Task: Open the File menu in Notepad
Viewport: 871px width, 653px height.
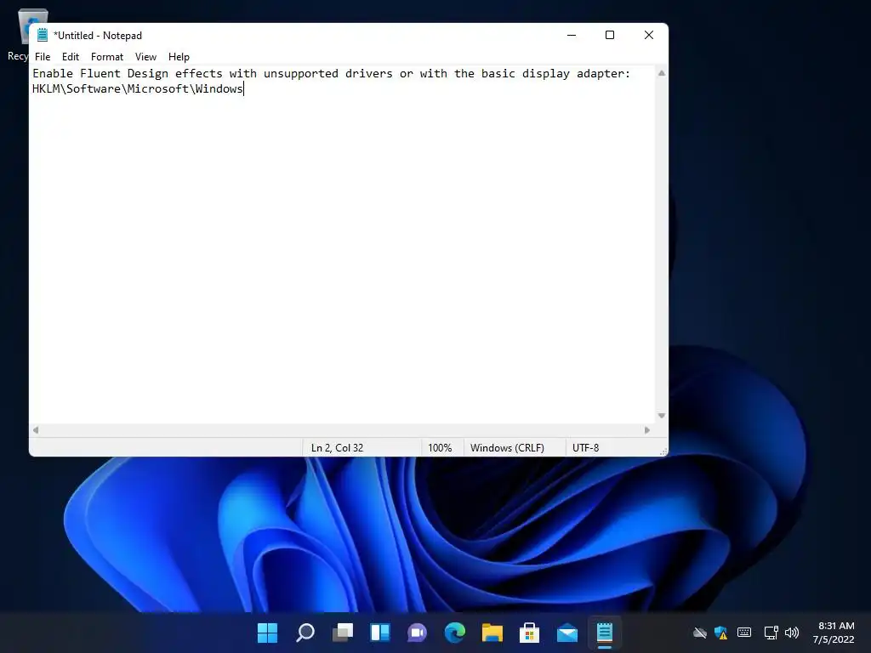Action: pos(43,57)
